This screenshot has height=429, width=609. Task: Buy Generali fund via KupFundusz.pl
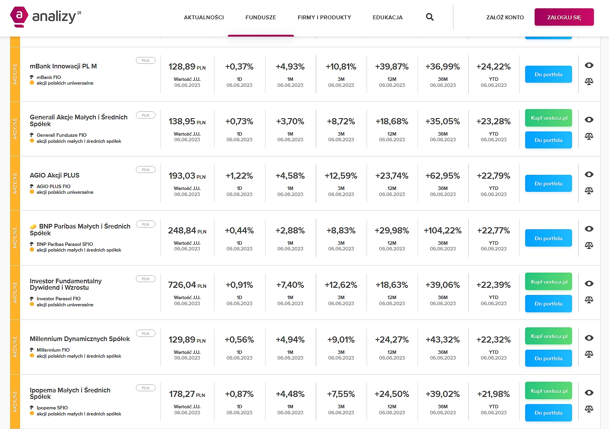tap(548, 118)
